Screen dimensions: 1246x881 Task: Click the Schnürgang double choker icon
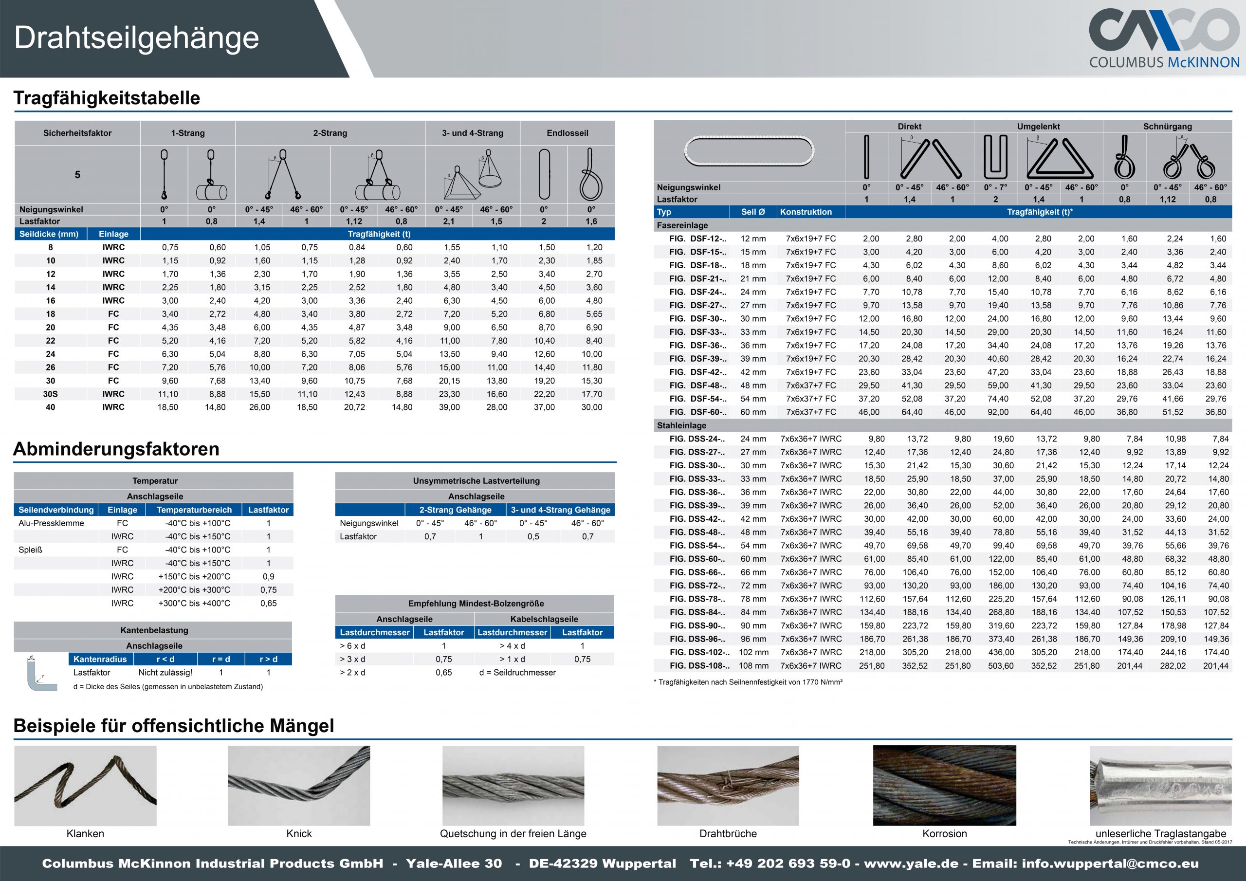pyautogui.click(x=1189, y=157)
